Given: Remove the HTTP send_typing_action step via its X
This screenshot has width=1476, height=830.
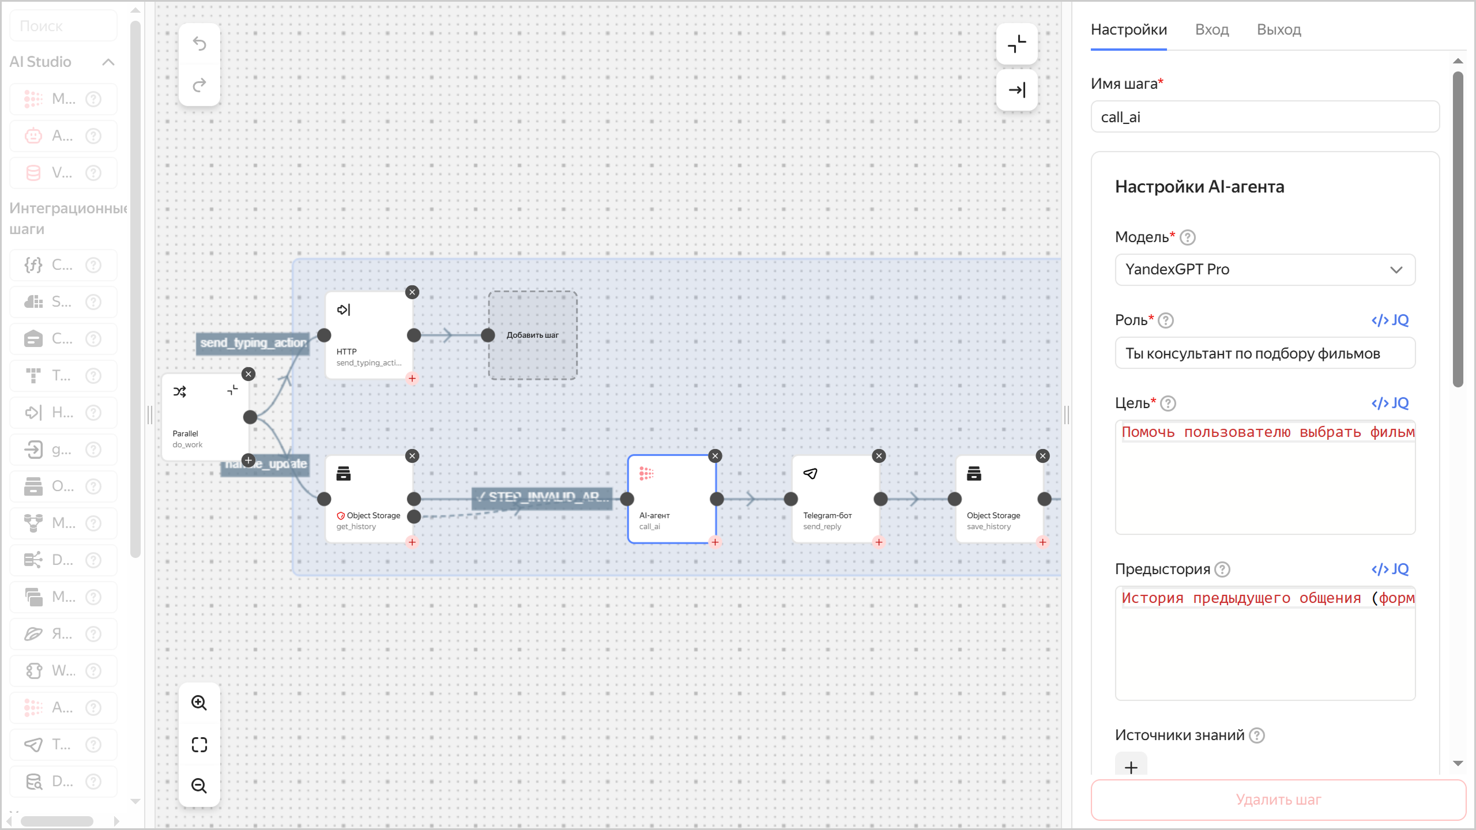Looking at the screenshot, I should [412, 292].
